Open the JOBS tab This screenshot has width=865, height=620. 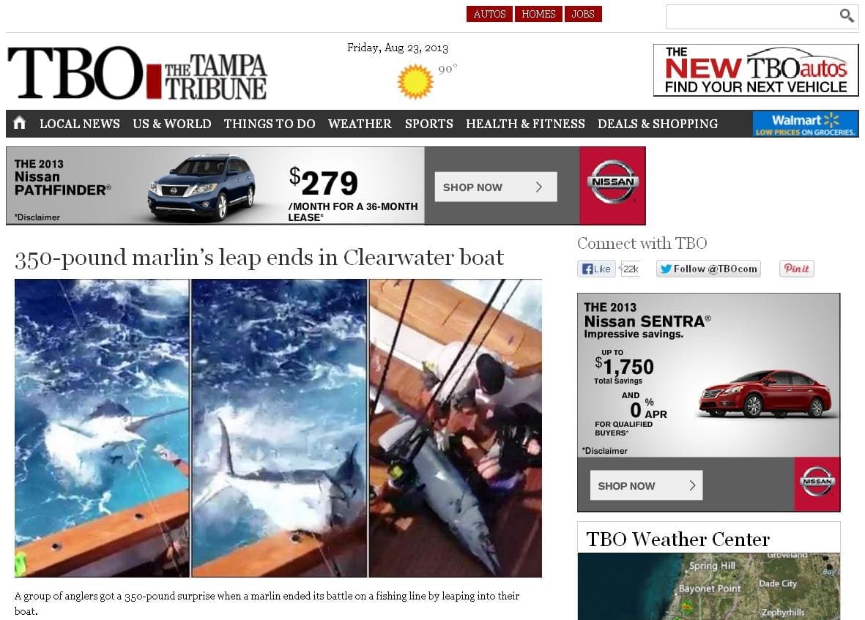(583, 14)
